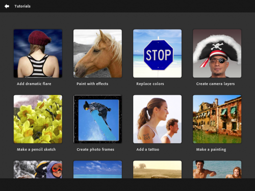Open the Add dramatic flare tutorial thumbnail
255x191 pixels.
38,53
